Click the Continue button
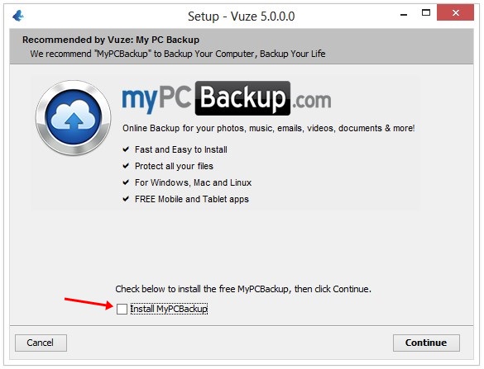Viewport: 484px width, 369px height. click(426, 343)
